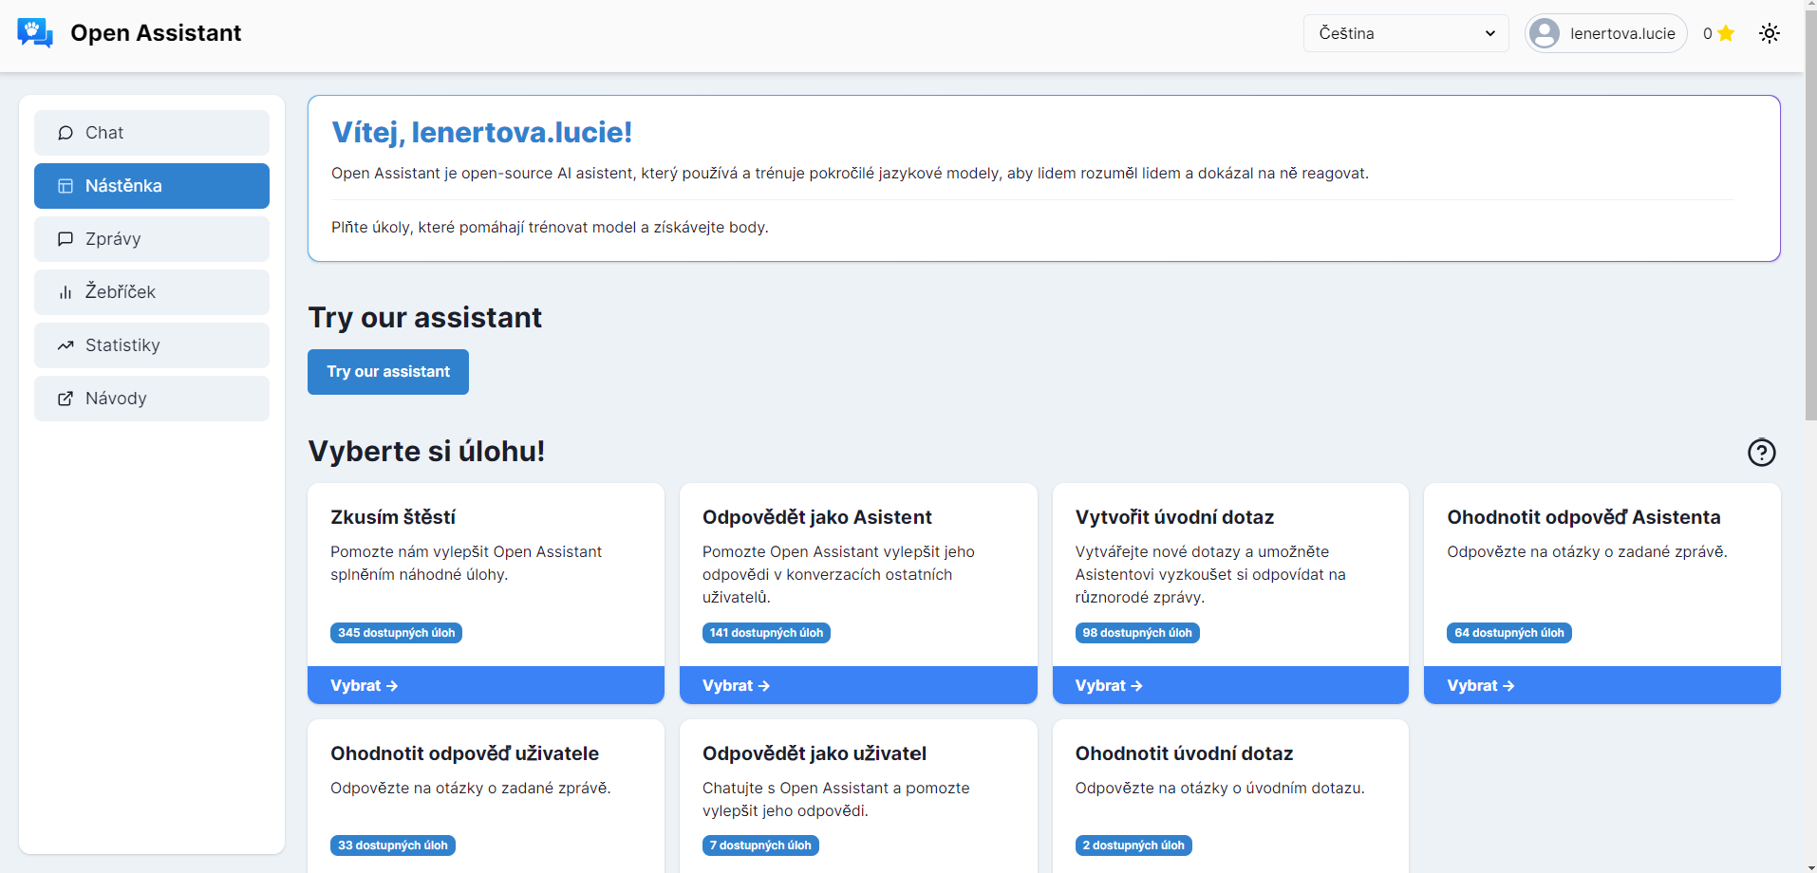
Task: Open the Návody guides link
Action: [152, 399]
